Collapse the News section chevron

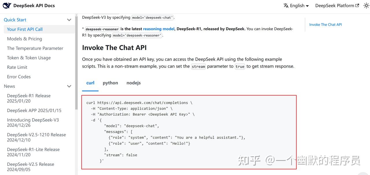coord(69,86)
